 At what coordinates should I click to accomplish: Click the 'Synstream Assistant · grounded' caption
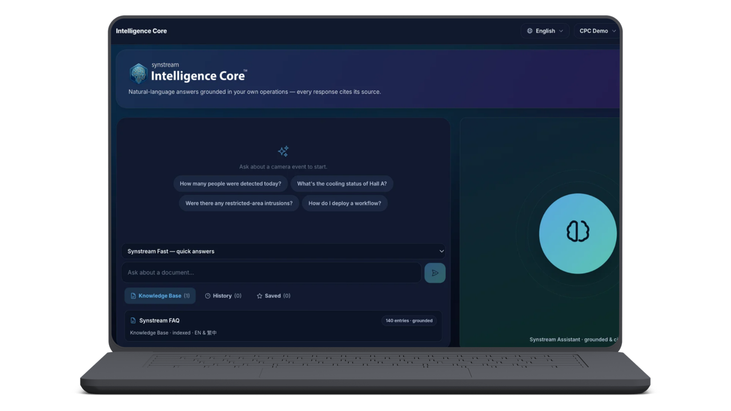point(573,340)
